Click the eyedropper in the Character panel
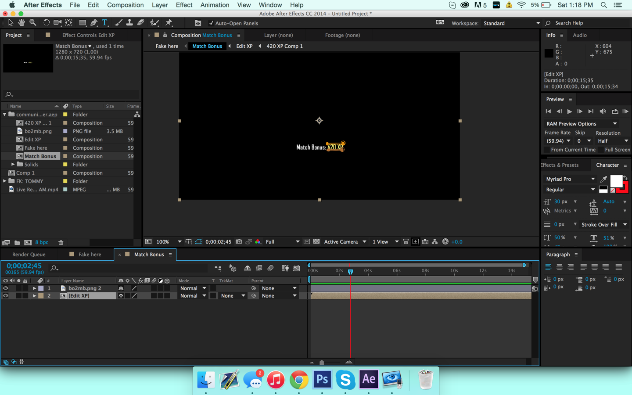 (604, 179)
